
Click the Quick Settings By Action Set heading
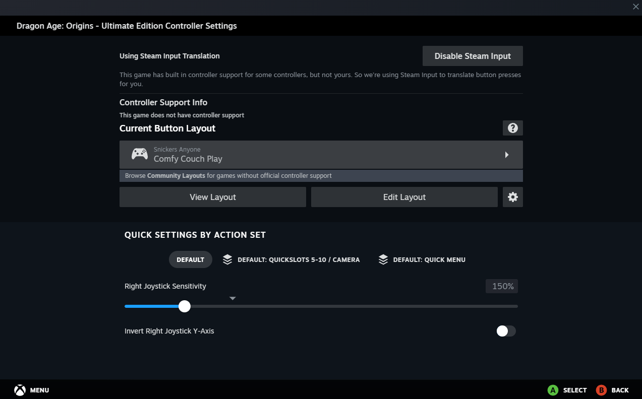click(195, 235)
